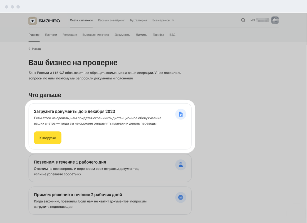The height and width of the screenshot is (223, 307).
Task: Open the Бухгалтерия section
Action: coord(138,20)
